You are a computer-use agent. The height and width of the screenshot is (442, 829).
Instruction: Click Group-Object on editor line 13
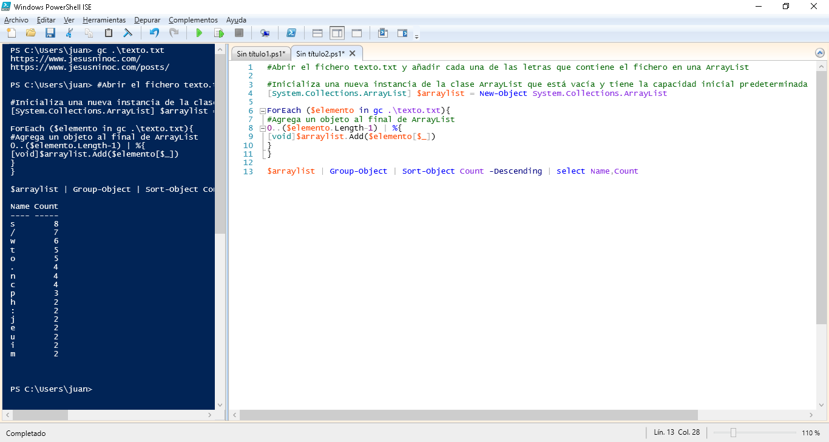click(x=359, y=171)
